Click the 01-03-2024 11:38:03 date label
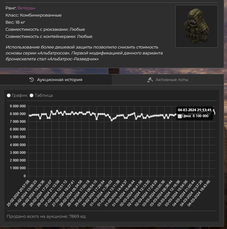 [x=101, y=193]
